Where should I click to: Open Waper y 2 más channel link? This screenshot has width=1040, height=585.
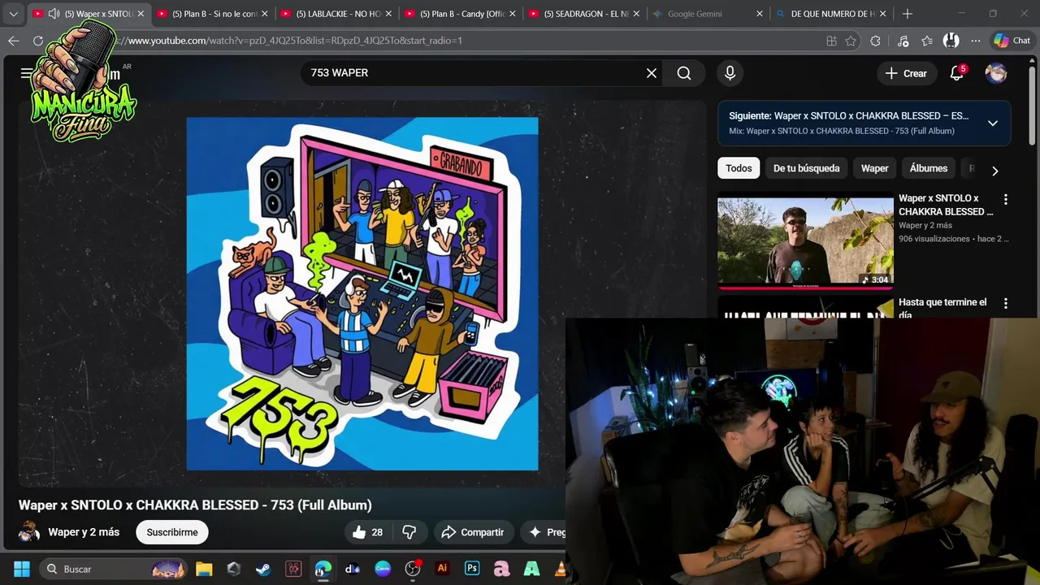click(84, 532)
